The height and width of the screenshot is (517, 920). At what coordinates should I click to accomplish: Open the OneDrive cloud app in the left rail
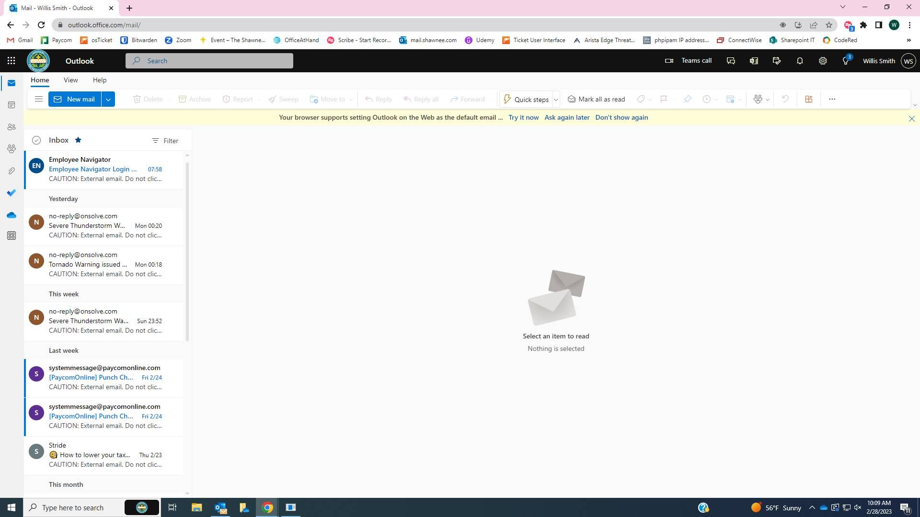pyautogui.click(x=11, y=215)
